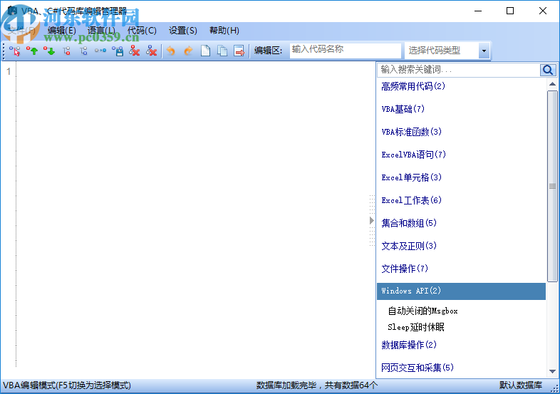Click the VBA编辑模式 status text
The width and height of the screenshot is (560, 394).
(x=67, y=385)
